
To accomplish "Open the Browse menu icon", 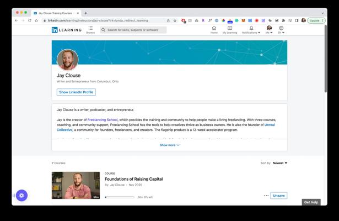I will tap(90, 28).
